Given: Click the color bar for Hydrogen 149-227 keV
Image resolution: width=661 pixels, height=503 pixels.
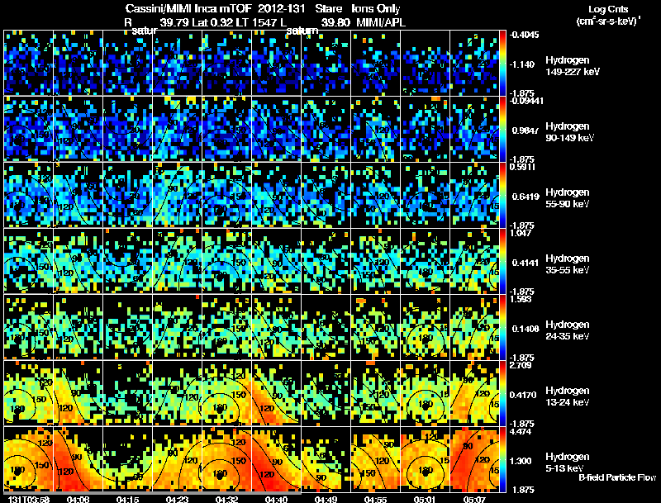Looking at the screenshot, I should pos(502,62).
